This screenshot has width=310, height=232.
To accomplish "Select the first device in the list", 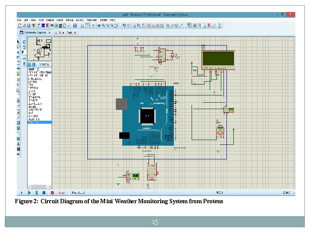I will tap(40, 70).
